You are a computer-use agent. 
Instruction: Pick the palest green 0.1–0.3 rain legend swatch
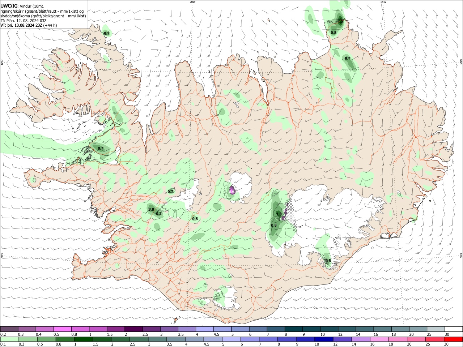pos(9,339)
